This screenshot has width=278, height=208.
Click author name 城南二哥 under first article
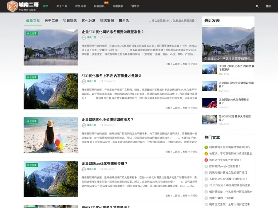click(91, 37)
